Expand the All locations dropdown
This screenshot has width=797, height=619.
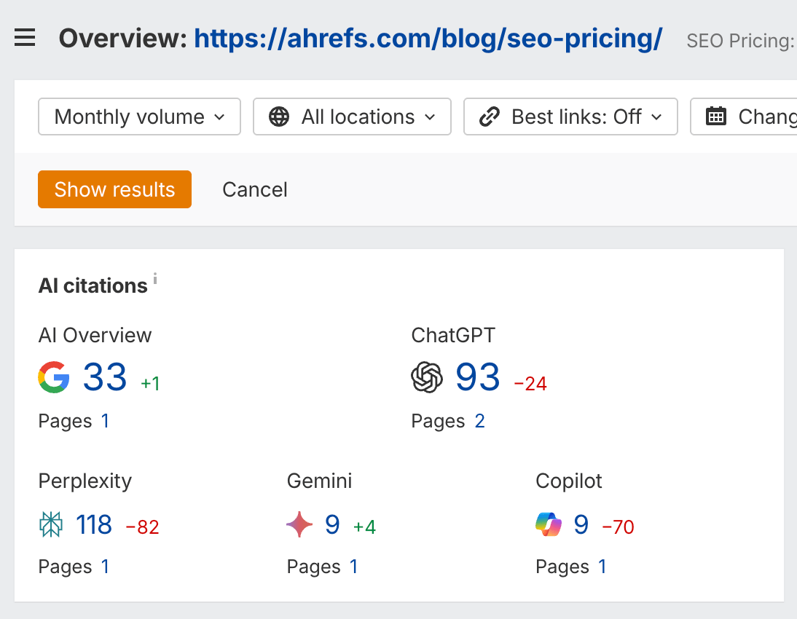coord(352,117)
